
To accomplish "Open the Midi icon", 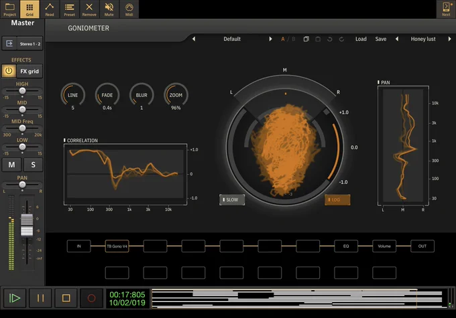I will pyautogui.click(x=129, y=9).
